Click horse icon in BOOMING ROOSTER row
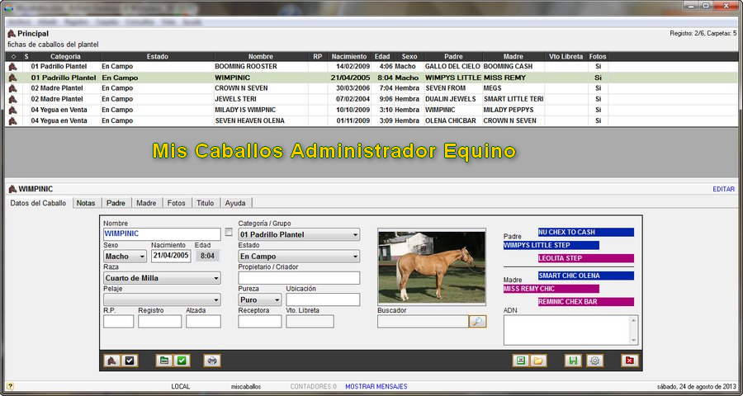This screenshot has height=396, width=743. pos(12,67)
